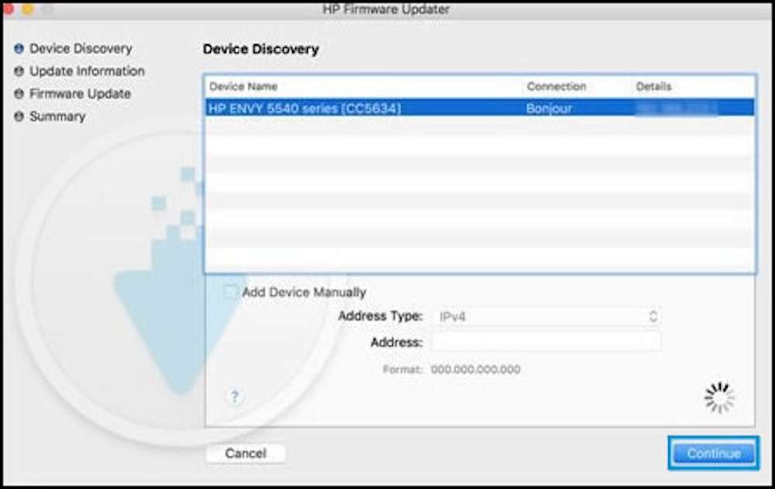Click the Firmware Update step bullet icon
The width and height of the screenshot is (775, 489).
click(19, 94)
